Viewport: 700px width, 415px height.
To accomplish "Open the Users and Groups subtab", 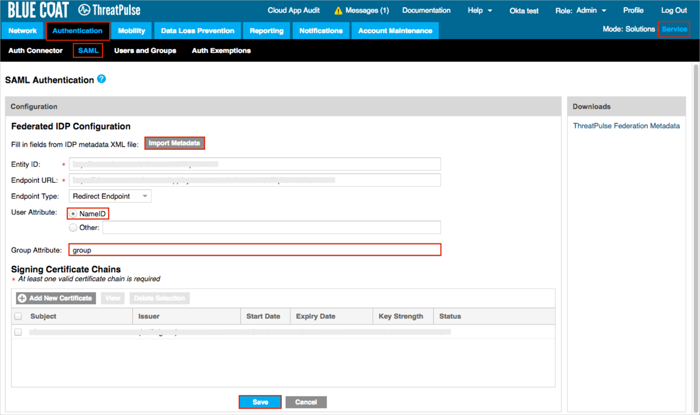I will click(145, 51).
